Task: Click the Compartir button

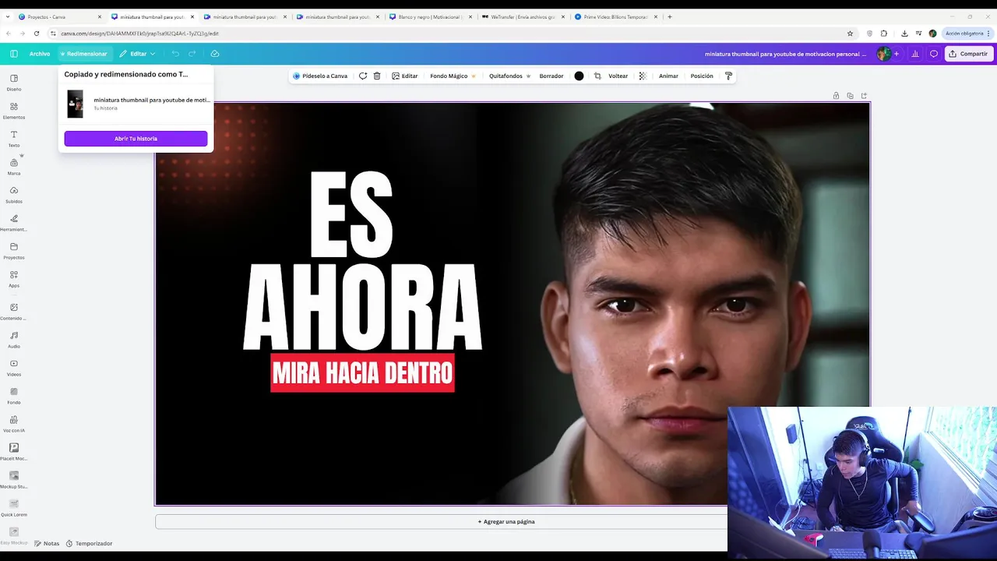Action: [968, 54]
